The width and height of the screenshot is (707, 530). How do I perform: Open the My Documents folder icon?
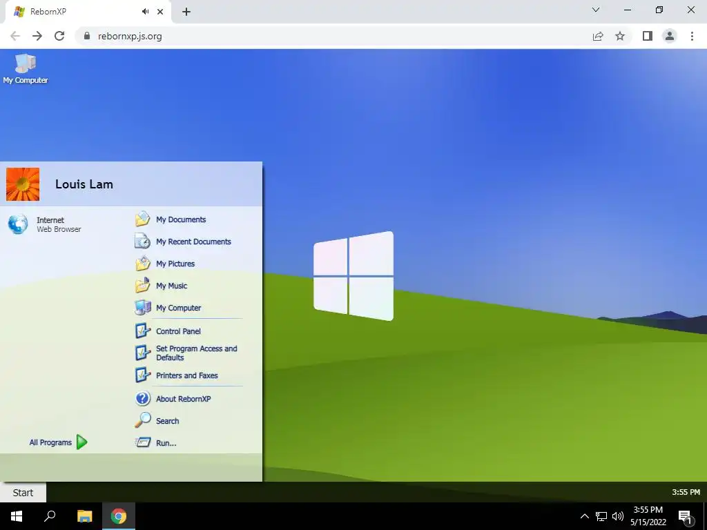(142, 219)
